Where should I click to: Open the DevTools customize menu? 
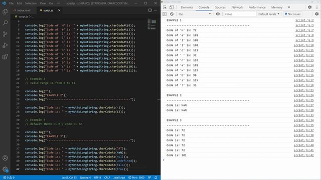(x=317, y=7)
